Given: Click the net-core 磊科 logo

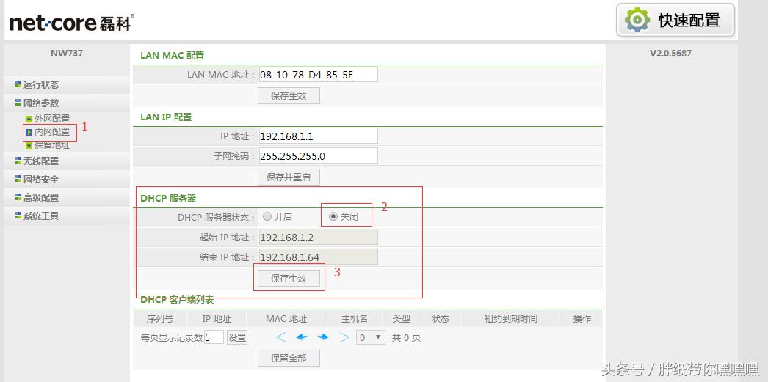Looking at the screenshot, I should tap(71, 23).
